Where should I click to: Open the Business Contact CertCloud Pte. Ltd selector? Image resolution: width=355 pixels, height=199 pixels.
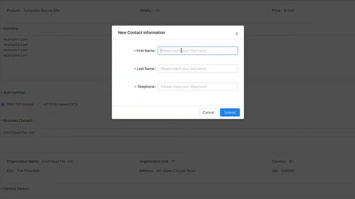pyautogui.click(x=177, y=133)
